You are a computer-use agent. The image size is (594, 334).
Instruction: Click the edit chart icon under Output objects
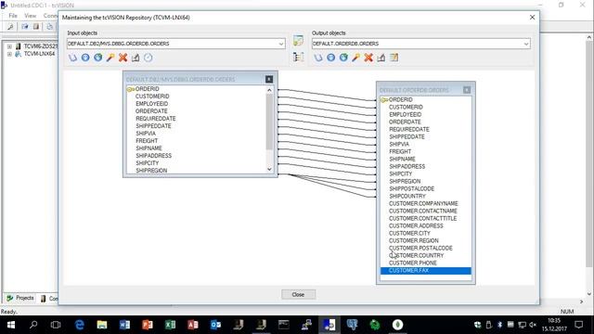coord(381,58)
